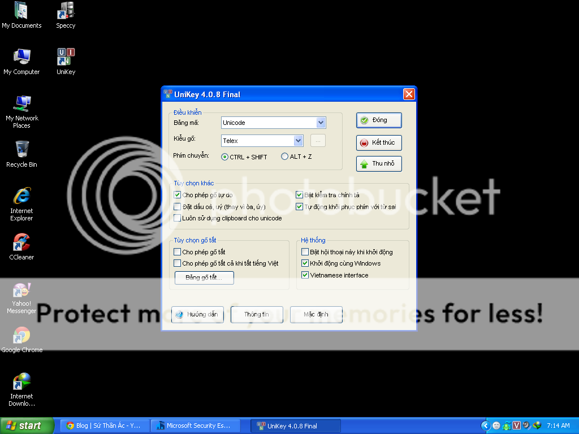Select the My Network Places icon
Viewport: 579px width, 434px height.
coord(21,111)
